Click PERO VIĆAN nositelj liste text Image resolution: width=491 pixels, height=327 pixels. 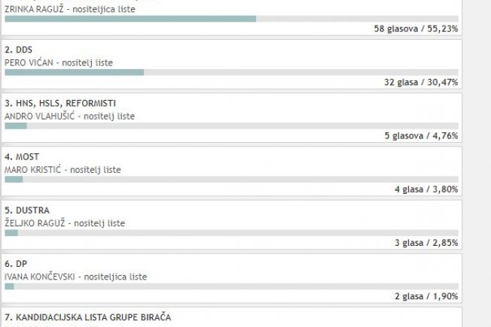[59, 63]
